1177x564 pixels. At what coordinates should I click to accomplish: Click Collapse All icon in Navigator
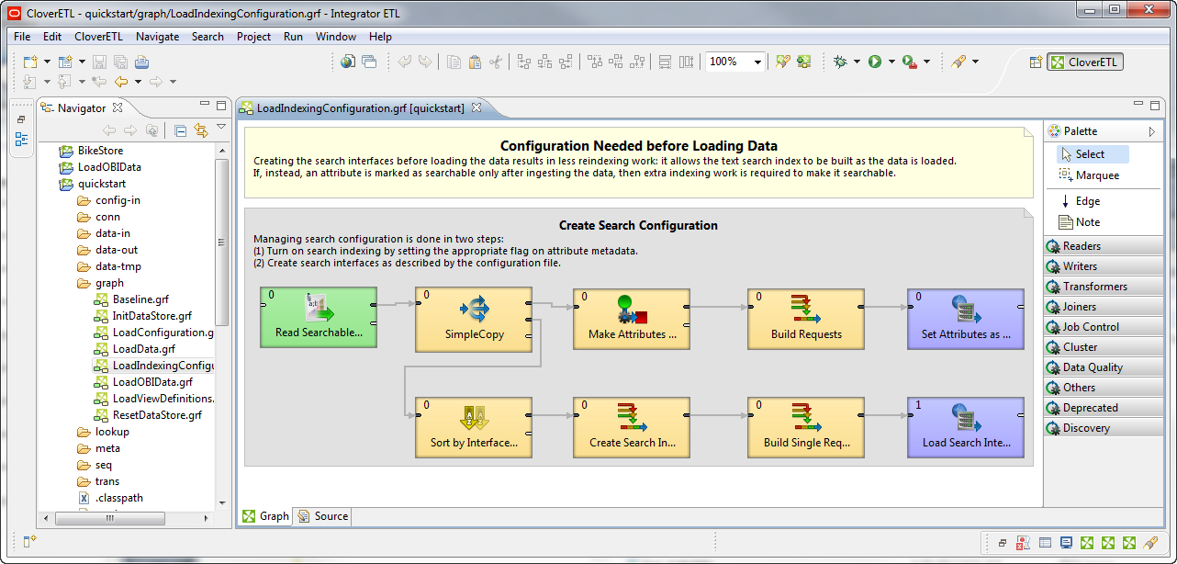click(180, 130)
